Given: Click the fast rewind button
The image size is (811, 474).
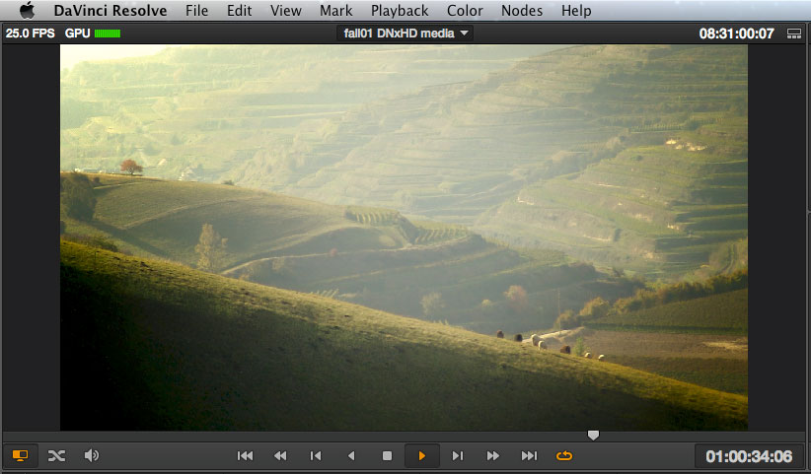Looking at the screenshot, I should 280,455.
